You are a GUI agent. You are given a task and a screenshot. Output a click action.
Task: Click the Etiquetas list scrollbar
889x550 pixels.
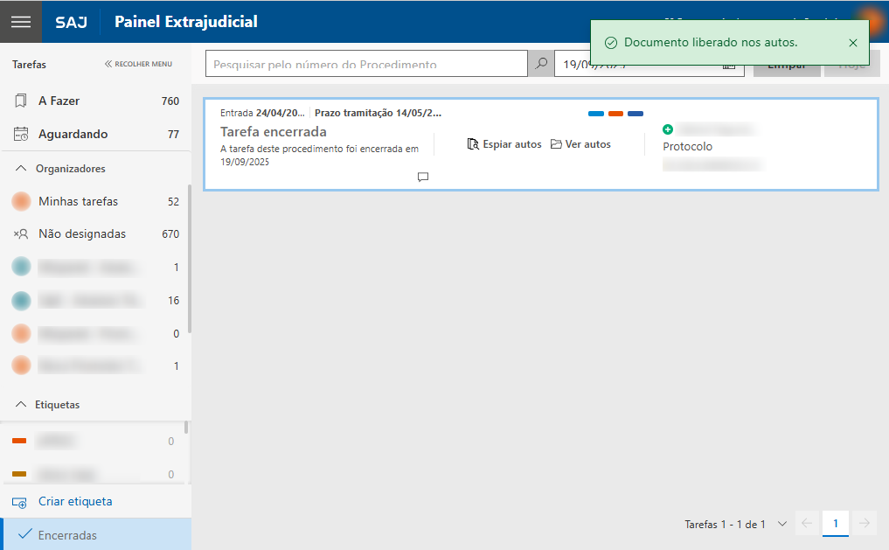[x=186, y=428]
